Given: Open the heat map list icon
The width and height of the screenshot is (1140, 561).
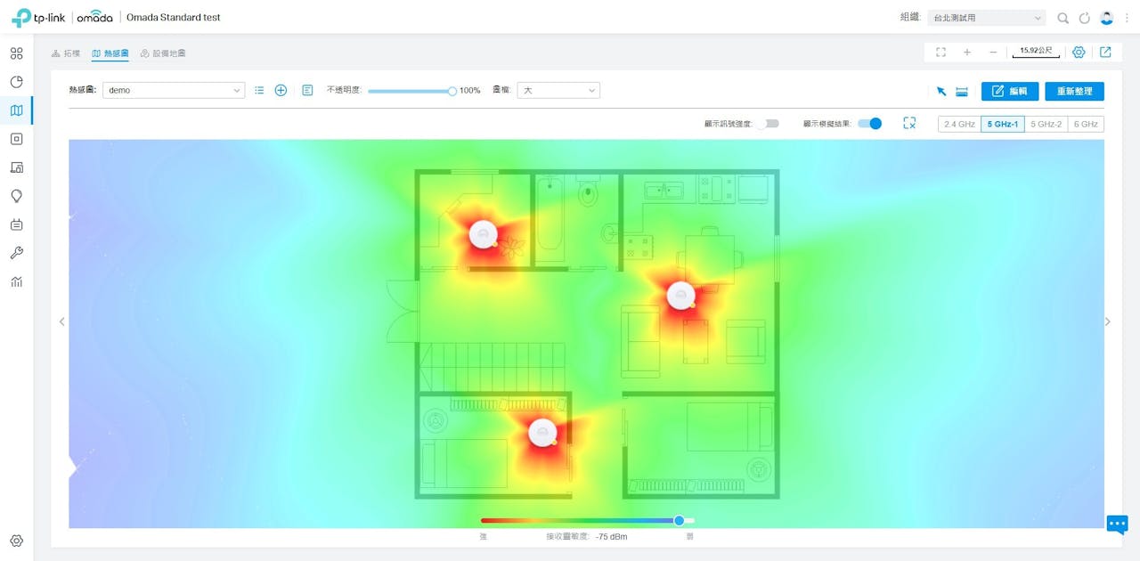Looking at the screenshot, I should (x=259, y=90).
